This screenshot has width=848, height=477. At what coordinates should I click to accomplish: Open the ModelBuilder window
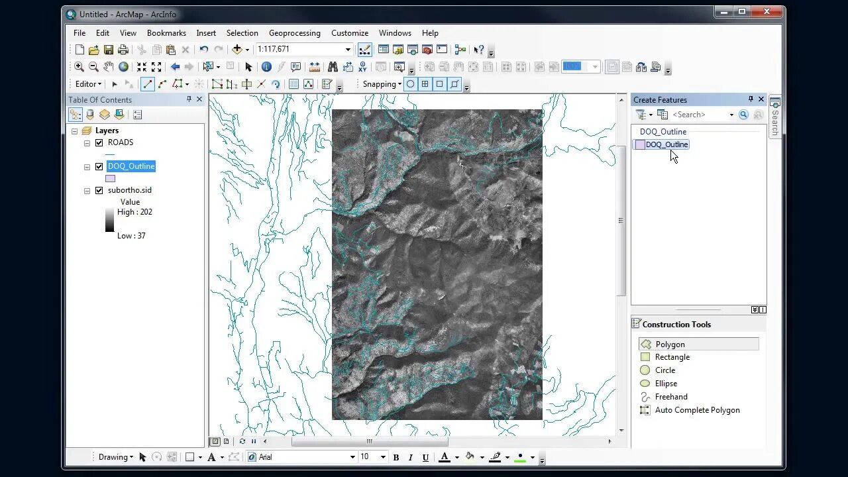460,50
